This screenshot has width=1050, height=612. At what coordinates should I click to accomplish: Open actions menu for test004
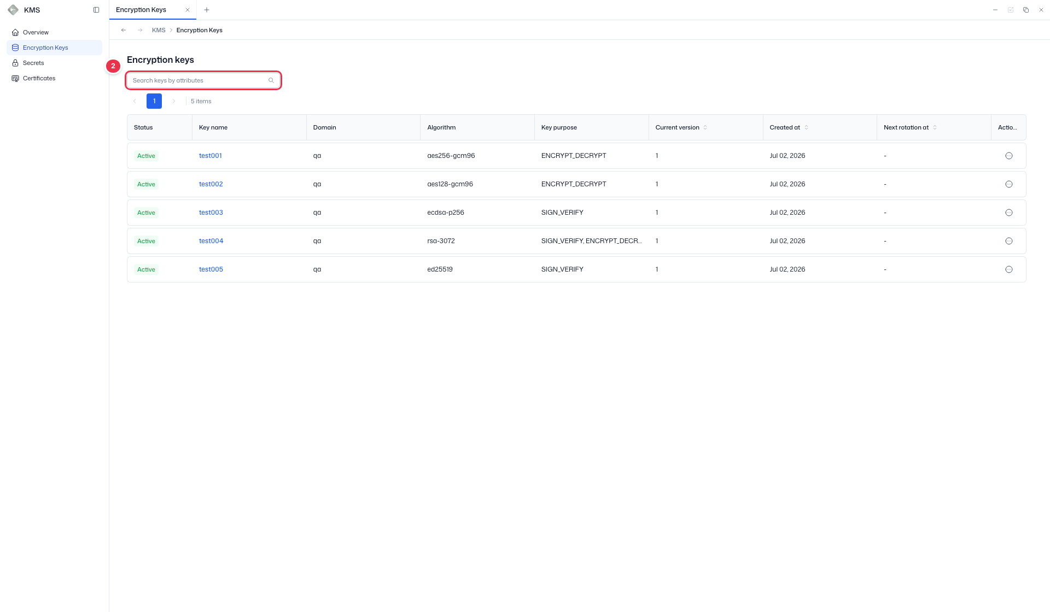pos(1009,241)
